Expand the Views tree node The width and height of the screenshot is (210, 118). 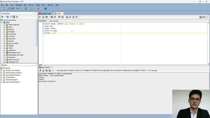4,27
